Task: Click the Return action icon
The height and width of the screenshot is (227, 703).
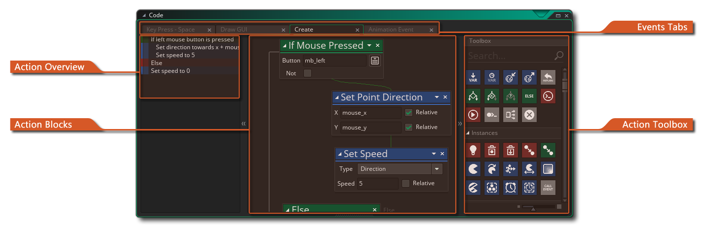Action: tap(548, 77)
